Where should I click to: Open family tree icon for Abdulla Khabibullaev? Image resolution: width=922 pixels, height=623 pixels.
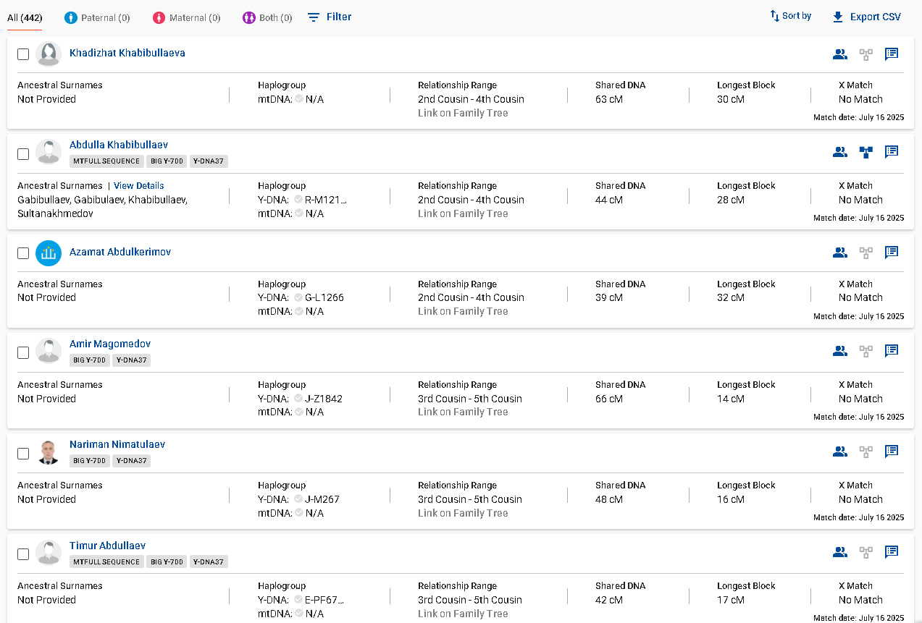(x=866, y=152)
